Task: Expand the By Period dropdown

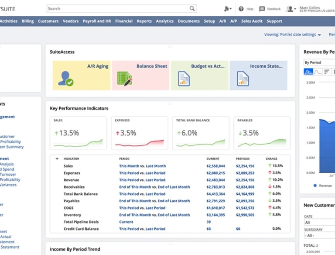Action: coord(319,62)
